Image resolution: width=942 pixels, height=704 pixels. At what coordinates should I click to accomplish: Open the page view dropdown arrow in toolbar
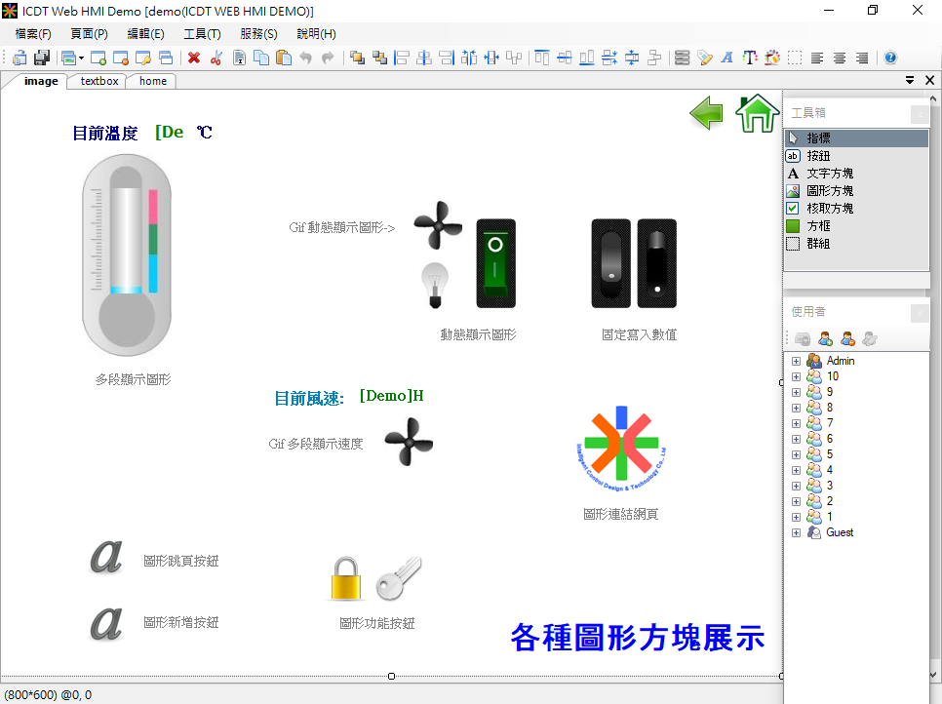pyautogui.click(x=82, y=59)
